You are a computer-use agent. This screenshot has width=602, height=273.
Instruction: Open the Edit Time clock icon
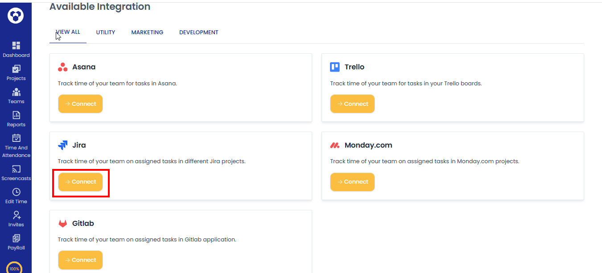click(16, 193)
